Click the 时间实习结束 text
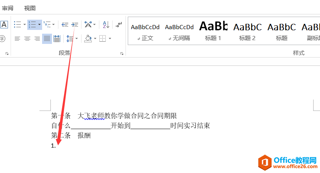The height and width of the screenshot is (173, 320). [x=190, y=126]
